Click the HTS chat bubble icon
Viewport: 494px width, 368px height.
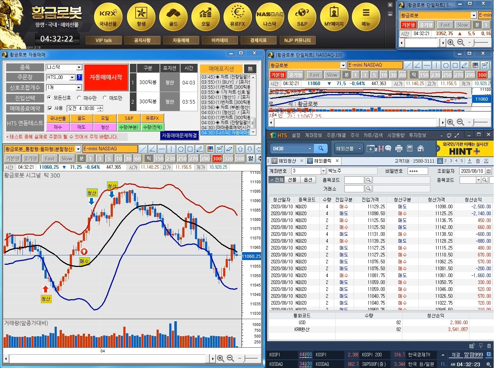point(388,149)
